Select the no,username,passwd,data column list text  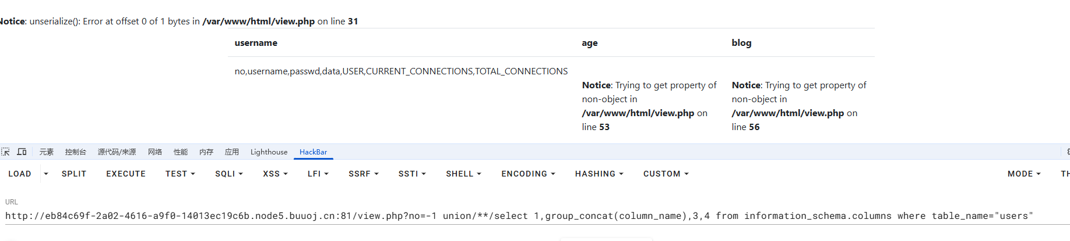tap(401, 71)
